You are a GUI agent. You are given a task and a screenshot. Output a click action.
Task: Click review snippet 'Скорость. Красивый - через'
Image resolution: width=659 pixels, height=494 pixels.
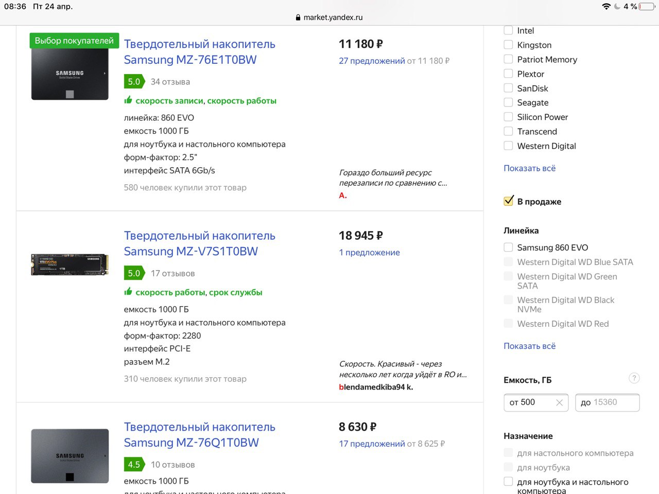[x=403, y=369]
